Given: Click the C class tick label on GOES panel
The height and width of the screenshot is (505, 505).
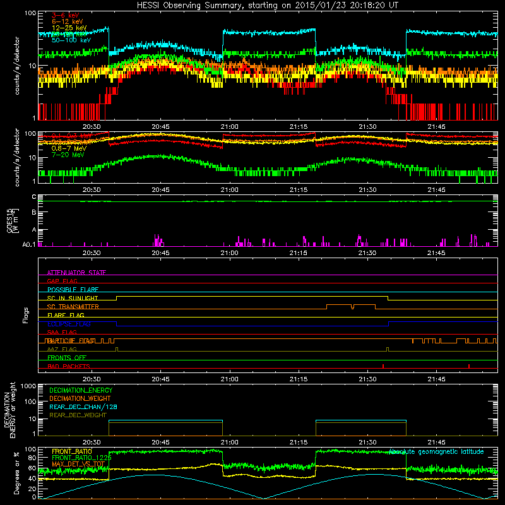Looking at the screenshot, I should [x=34, y=197].
